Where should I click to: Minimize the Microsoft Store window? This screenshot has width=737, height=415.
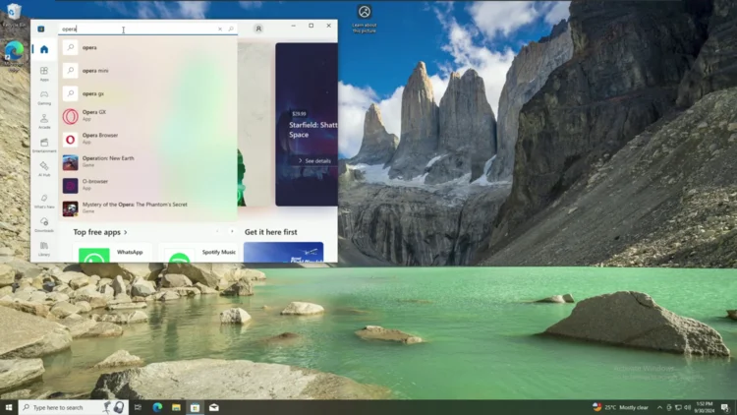(293, 26)
